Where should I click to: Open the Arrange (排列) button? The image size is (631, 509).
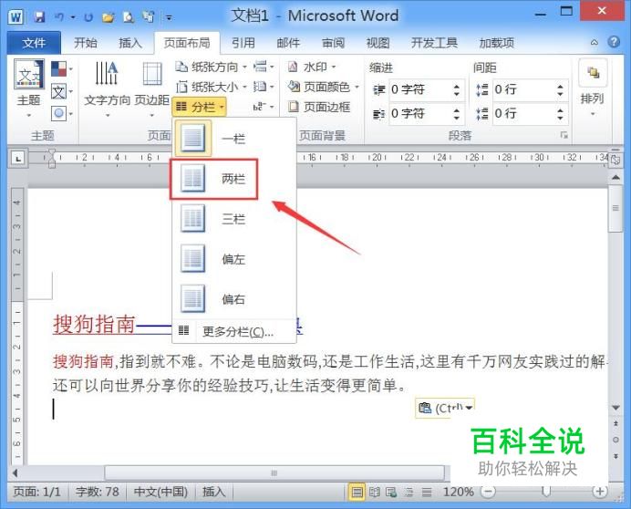click(x=593, y=88)
